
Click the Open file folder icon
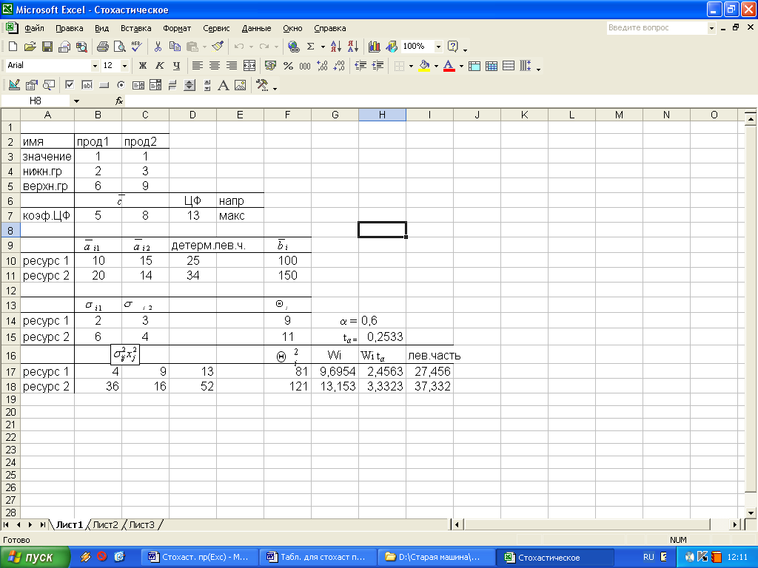[x=30, y=47]
